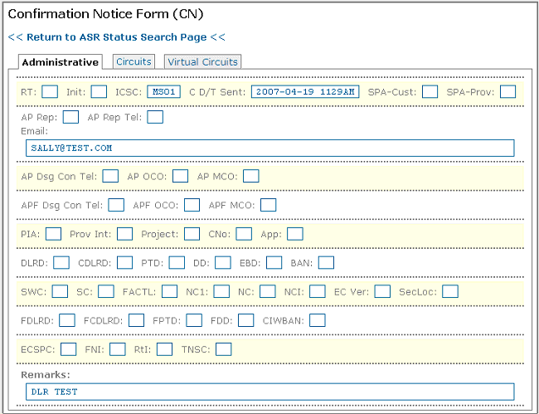Click the Remarks text field
Image resolution: width=539 pixels, height=414 pixels.
click(269, 392)
